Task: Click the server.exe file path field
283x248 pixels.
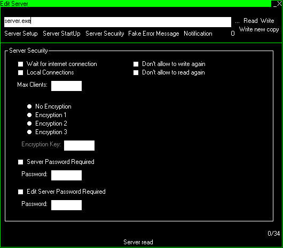Action: 117,22
